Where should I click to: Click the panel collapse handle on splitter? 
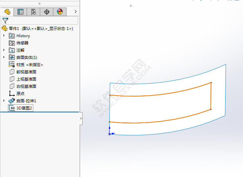(x=81, y=118)
